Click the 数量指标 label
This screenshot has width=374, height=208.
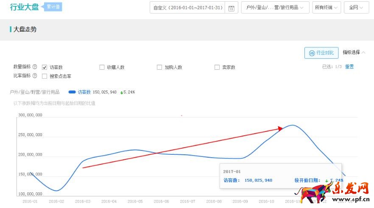point(22,66)
